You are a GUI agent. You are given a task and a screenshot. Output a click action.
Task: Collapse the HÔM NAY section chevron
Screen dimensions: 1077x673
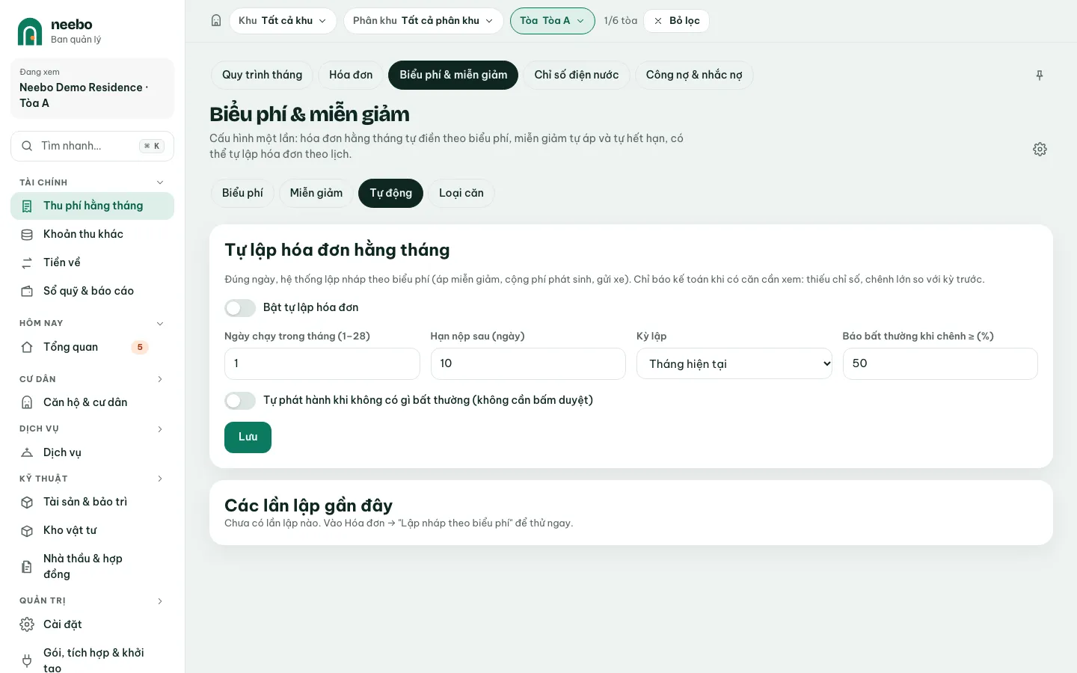tap(159, 323)
